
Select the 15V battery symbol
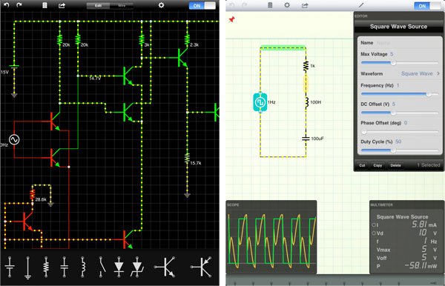point(14,67)
